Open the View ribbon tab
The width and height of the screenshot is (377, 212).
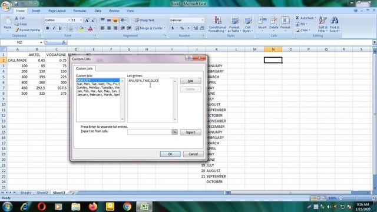tap(130, 11)
